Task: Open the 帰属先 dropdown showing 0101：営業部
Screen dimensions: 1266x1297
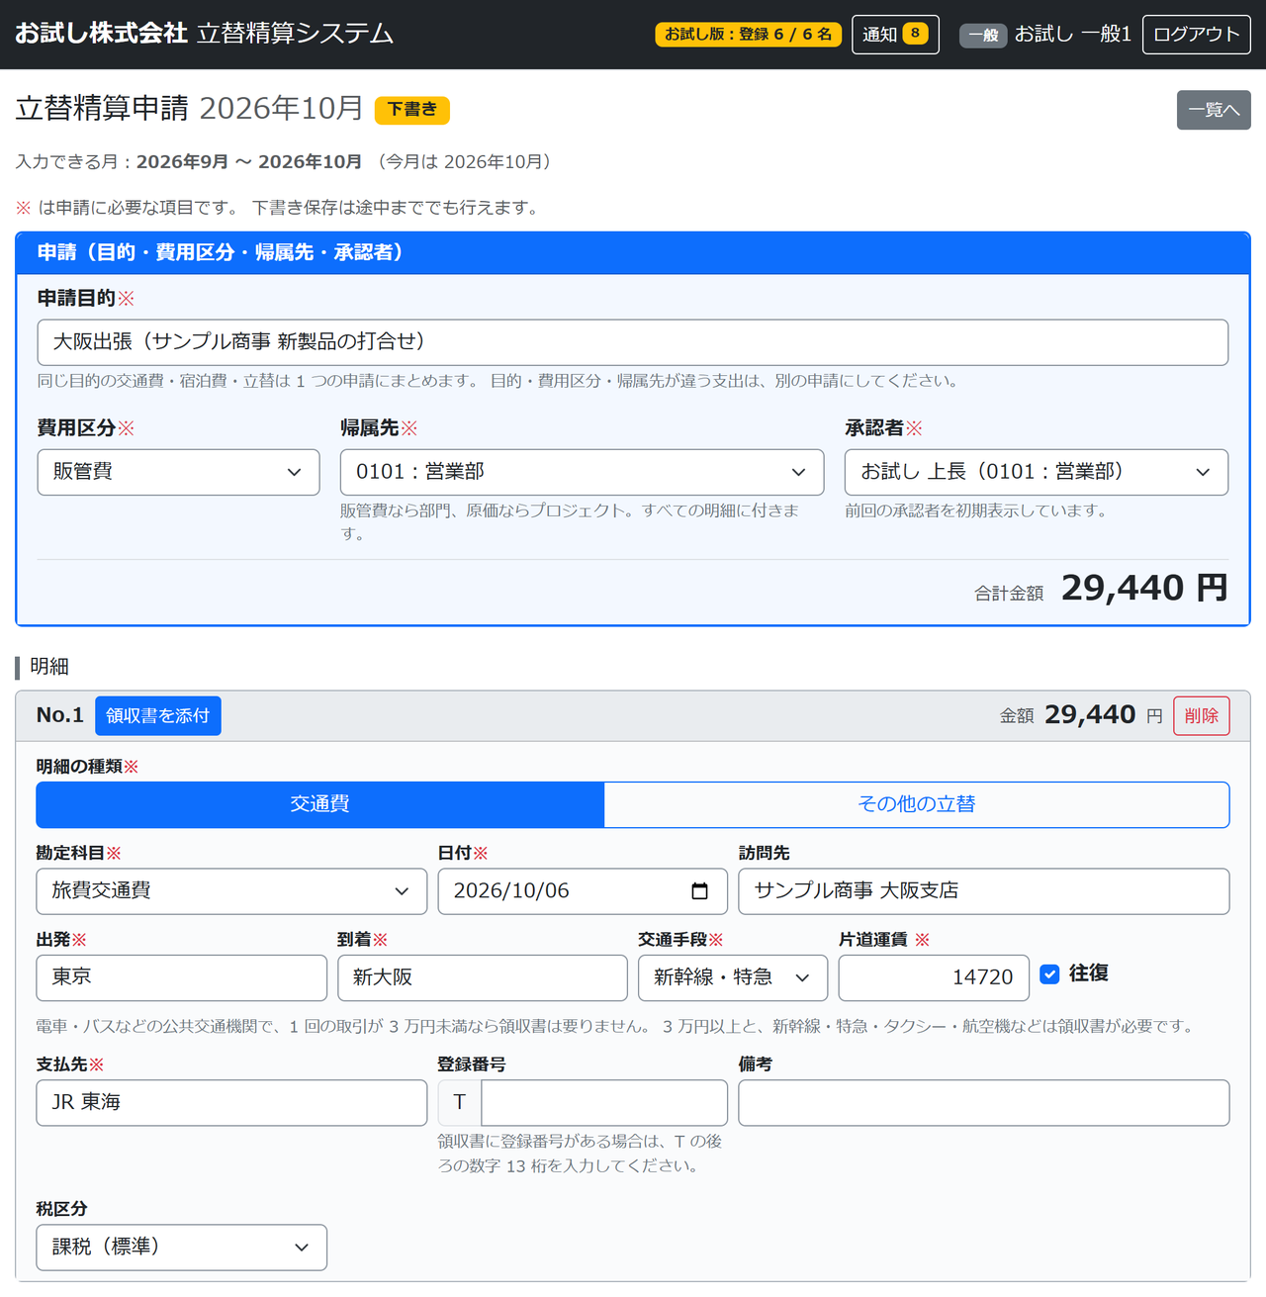Action: tap(582, 472)
